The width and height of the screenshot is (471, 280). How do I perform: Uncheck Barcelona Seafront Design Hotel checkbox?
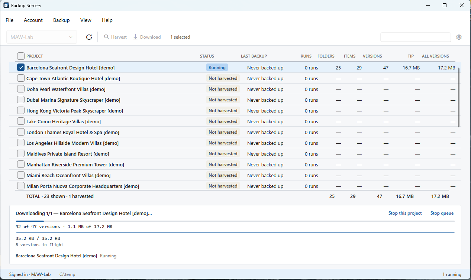[x=21, y=68]
